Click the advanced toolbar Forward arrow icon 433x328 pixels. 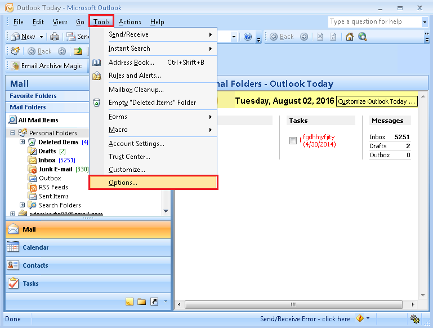pyautogui.click(x=61, y=51)
